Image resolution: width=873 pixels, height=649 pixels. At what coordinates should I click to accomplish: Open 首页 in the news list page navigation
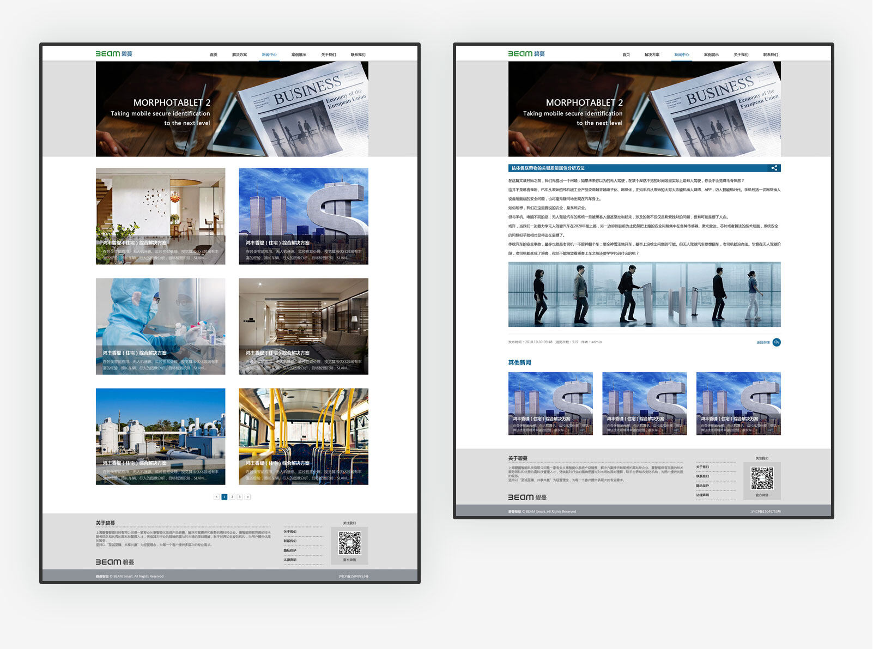tap(214, 54)
